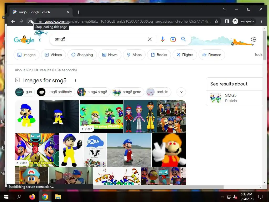269x202 pixels.
Task: Open the Windows Start menu
Action: coord(6,197)
